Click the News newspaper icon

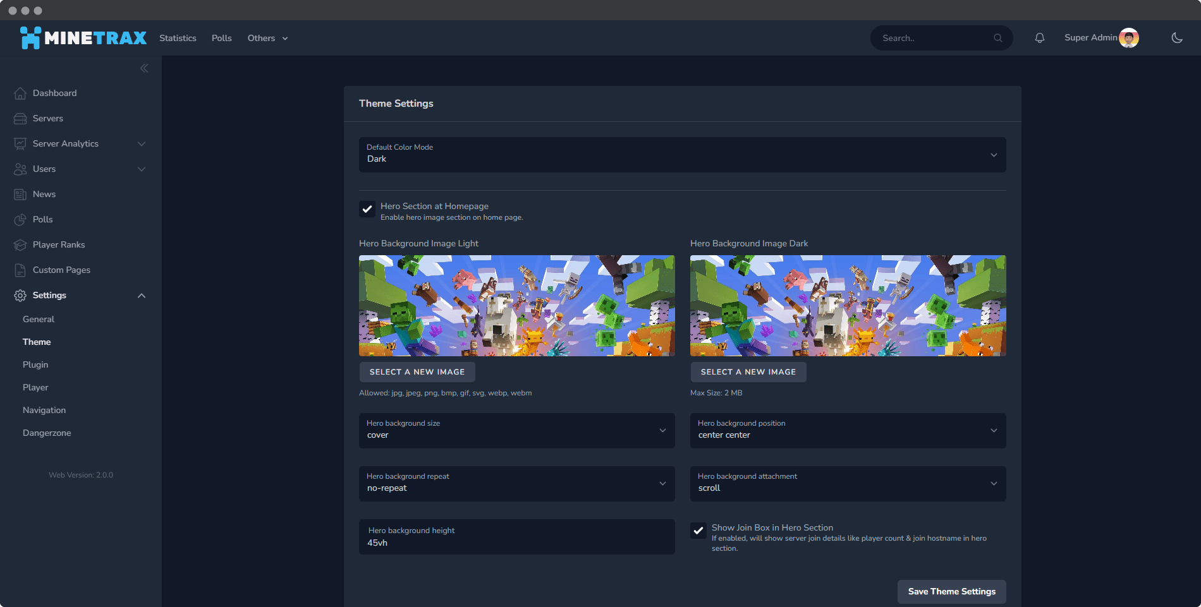20,194
